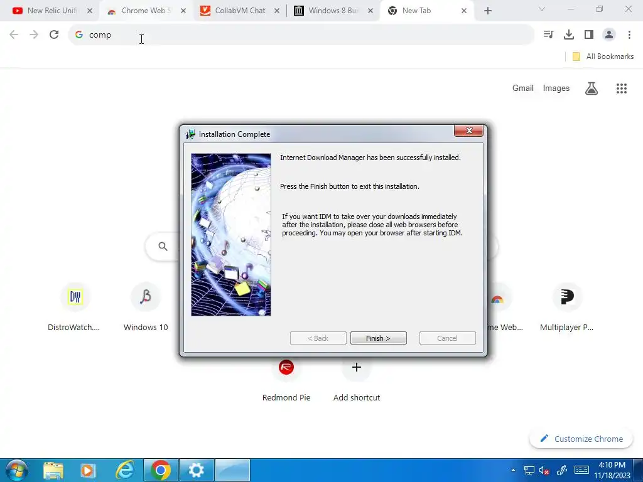This screenshot has height=482, width=643.
Task: Open the Windows 10 shortcut
Action: [x=146, y=306]
